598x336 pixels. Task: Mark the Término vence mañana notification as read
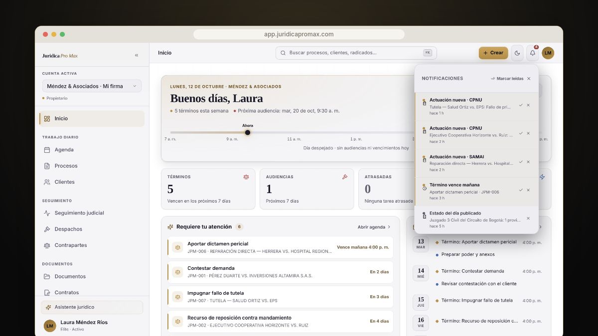[x=521, y=190]
